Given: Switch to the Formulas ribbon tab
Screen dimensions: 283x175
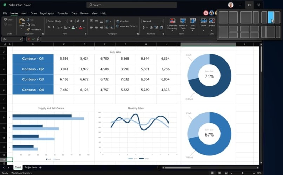Looking at the screenshot, I should (63, 13).
